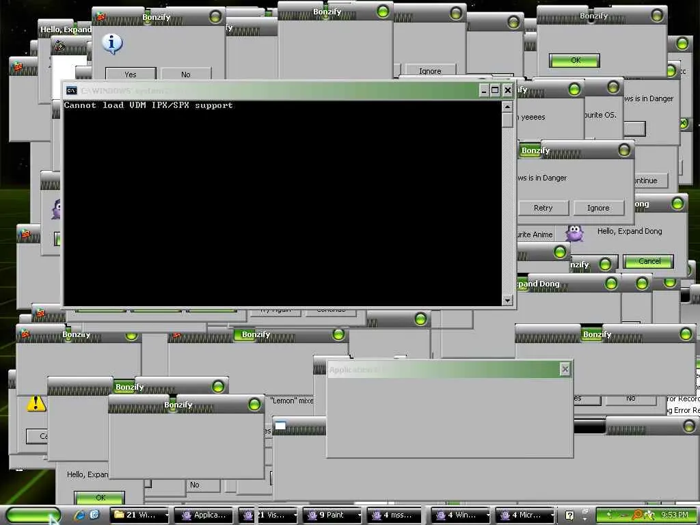
Task: Maximize the command prompt window
Action: point(495,91)
